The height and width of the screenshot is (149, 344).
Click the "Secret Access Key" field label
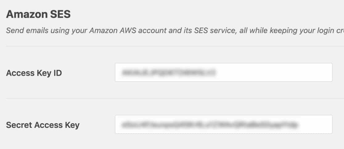point(43,125)
